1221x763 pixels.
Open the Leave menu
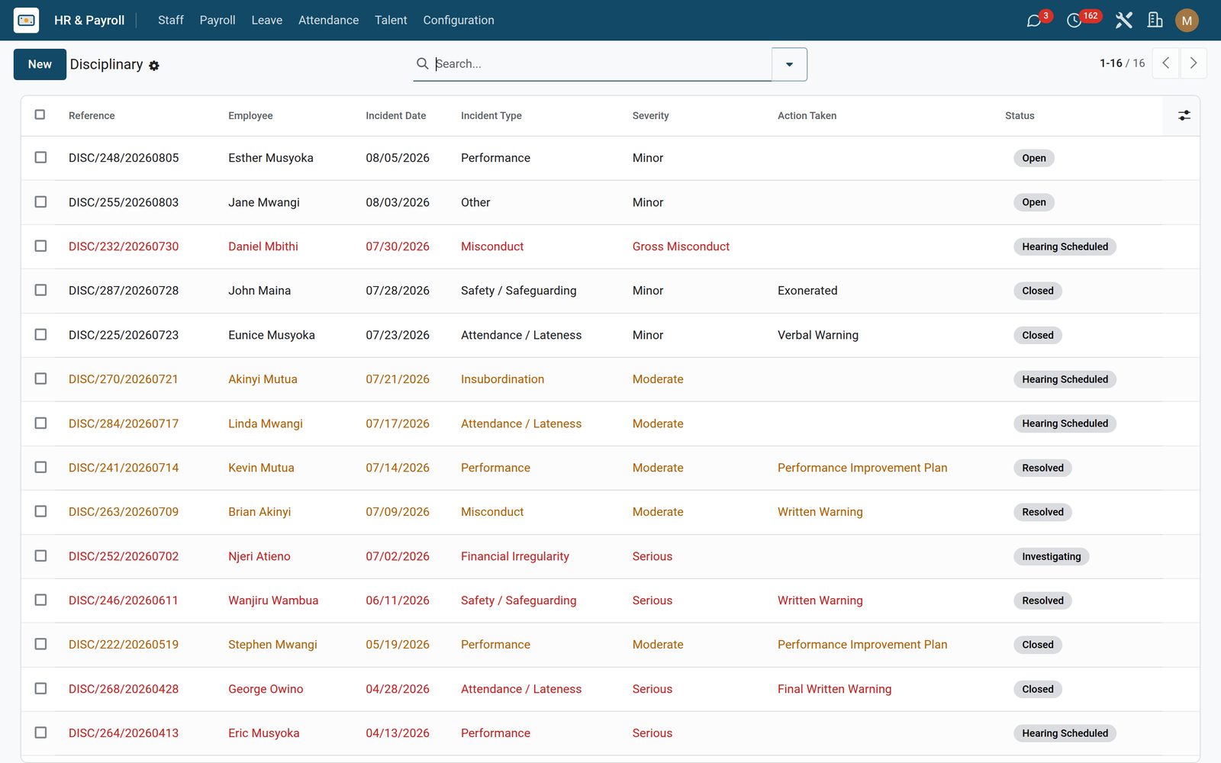click(x=267, y=21)
